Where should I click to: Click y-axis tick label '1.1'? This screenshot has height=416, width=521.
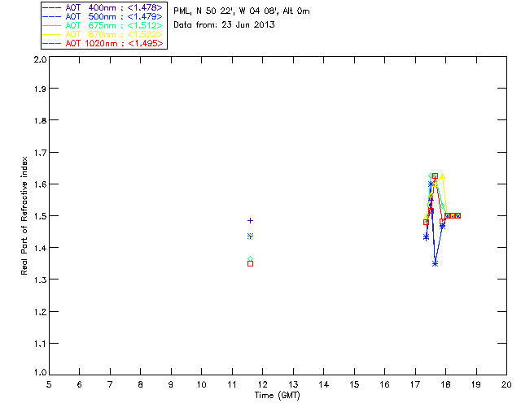tap(40, 344)
